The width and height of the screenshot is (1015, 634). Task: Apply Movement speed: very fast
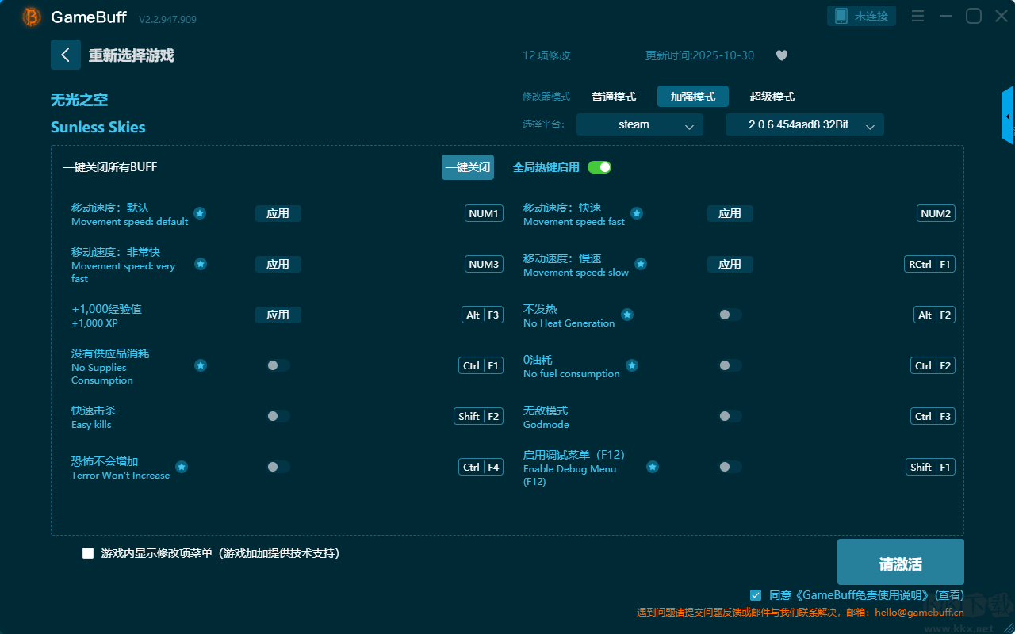coord(278,264)
